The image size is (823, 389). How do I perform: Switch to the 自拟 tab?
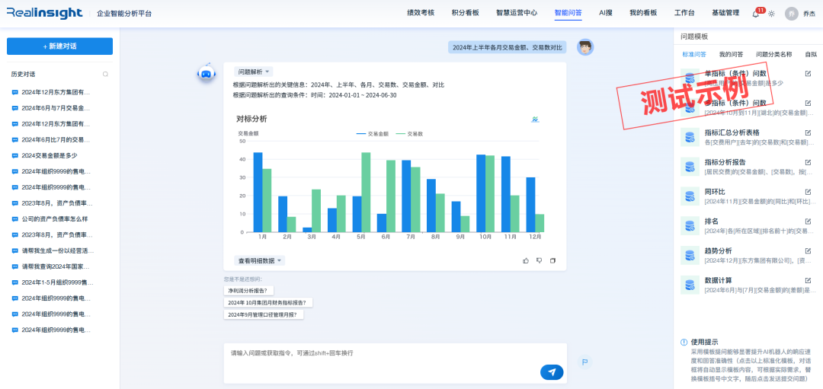pos(811,54)
